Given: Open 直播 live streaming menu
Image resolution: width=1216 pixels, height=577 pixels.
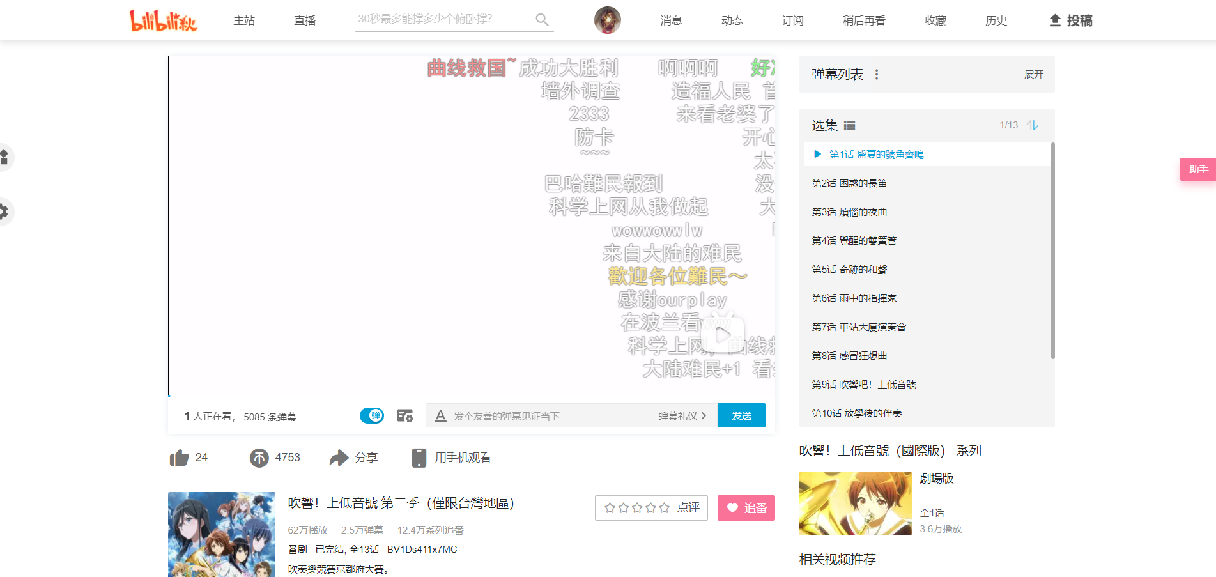Looking at the screenshot, I should (305, 20).
